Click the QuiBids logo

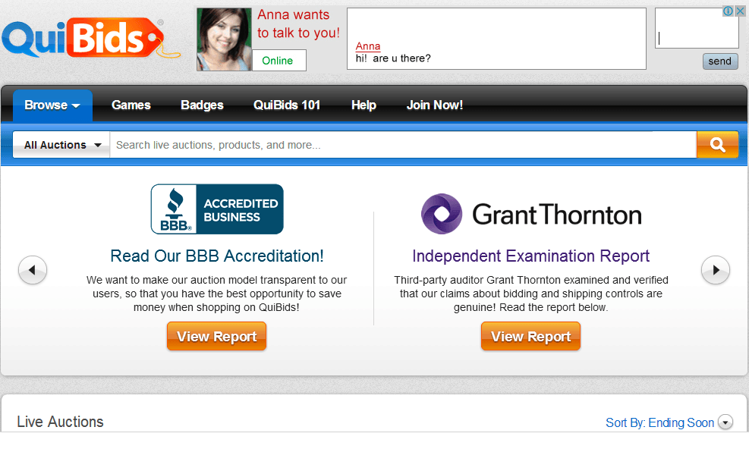pyautogui.click(x=91, y=38)
